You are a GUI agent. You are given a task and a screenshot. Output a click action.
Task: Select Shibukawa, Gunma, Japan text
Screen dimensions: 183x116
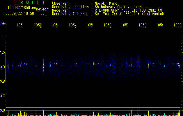(x=118, y=7)
